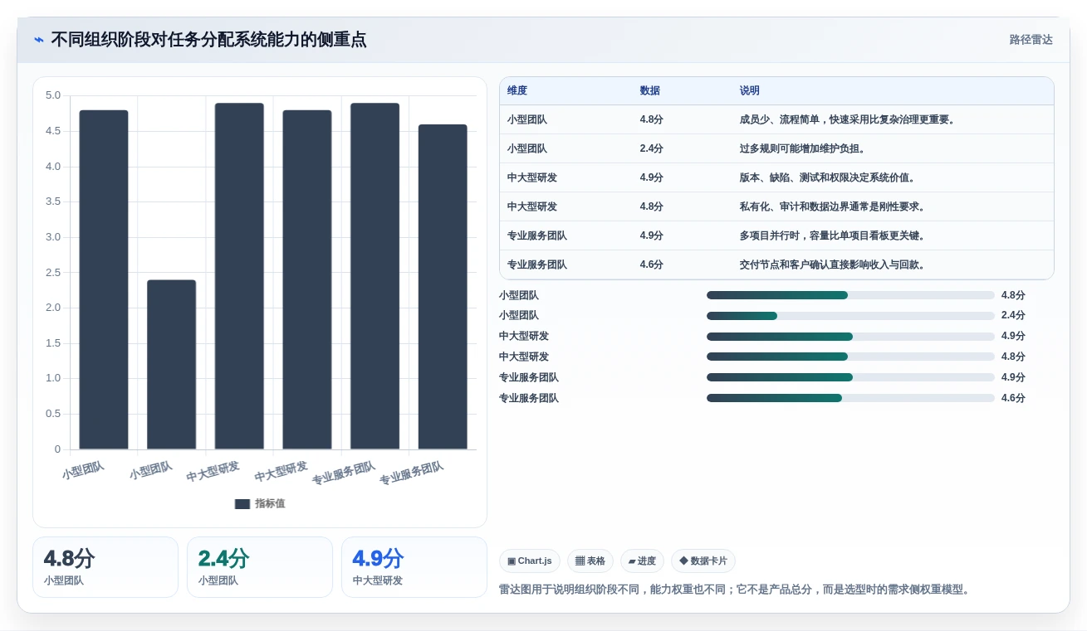Click the progress value label 4.6分

[1013, 399]
